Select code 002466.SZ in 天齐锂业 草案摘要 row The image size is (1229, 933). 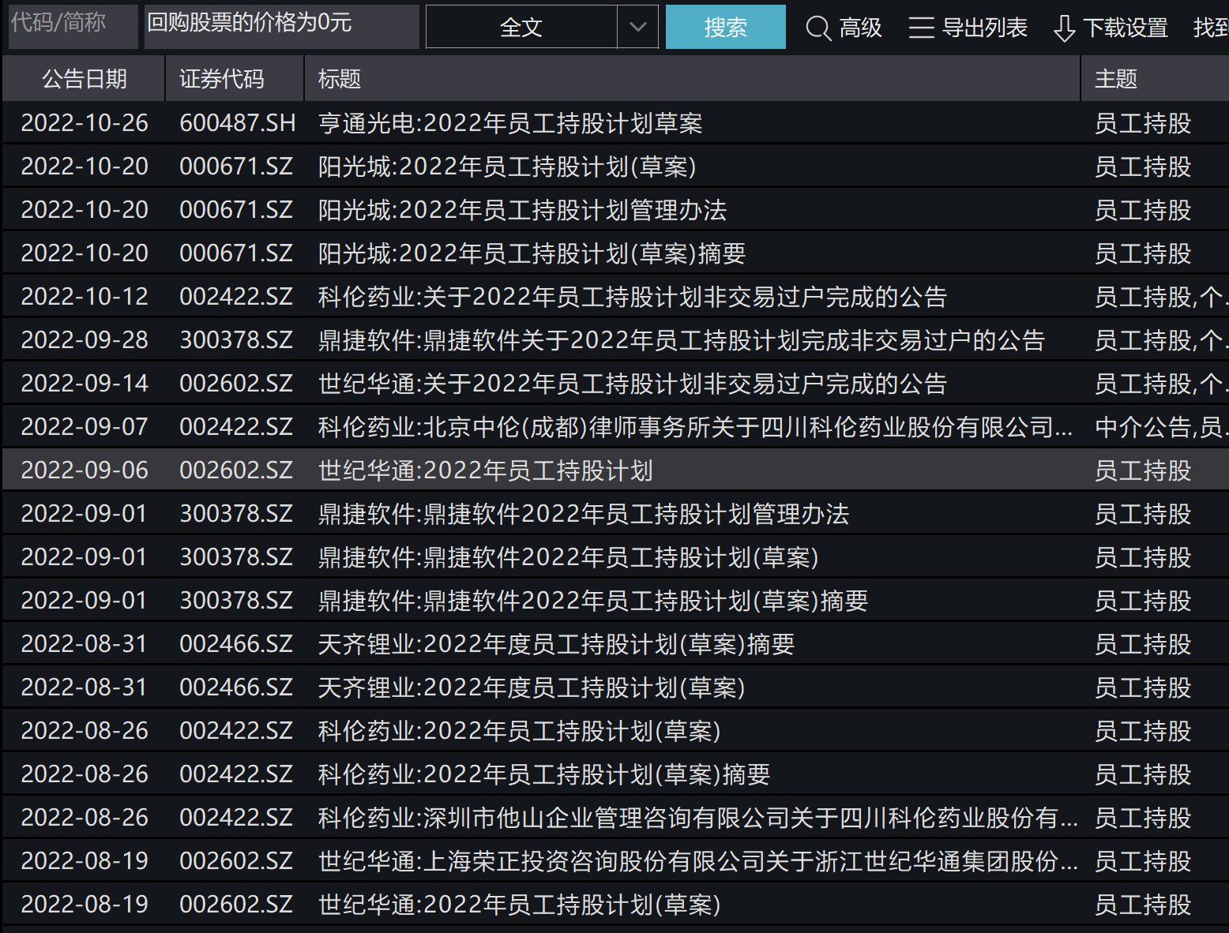[236, 644]
